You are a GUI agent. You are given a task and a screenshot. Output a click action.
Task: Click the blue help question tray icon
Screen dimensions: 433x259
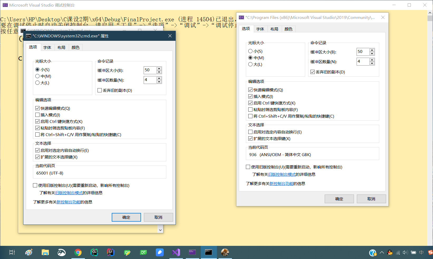[x=373, y=253]
